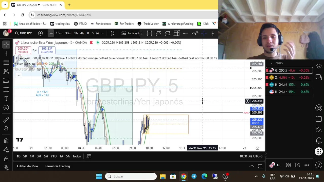
Task: Maximize the bottom panel
Action: (x=260, y=166)
